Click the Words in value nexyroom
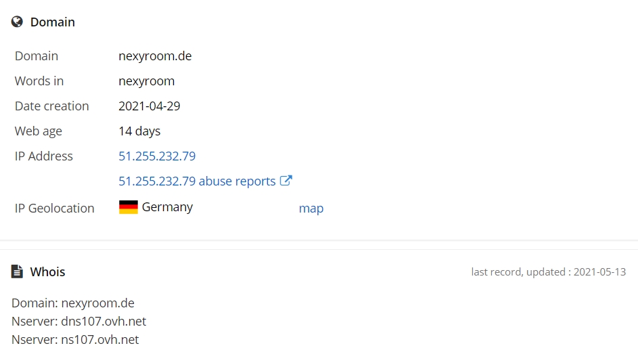Image resolution: width=638 pixels, height=350 pixels. [x=147, y=81]
